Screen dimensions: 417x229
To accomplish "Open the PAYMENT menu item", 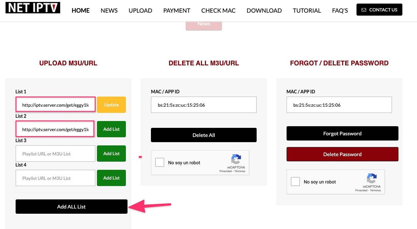I will (177, 10).
